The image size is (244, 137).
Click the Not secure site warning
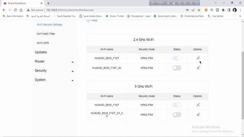35,10
